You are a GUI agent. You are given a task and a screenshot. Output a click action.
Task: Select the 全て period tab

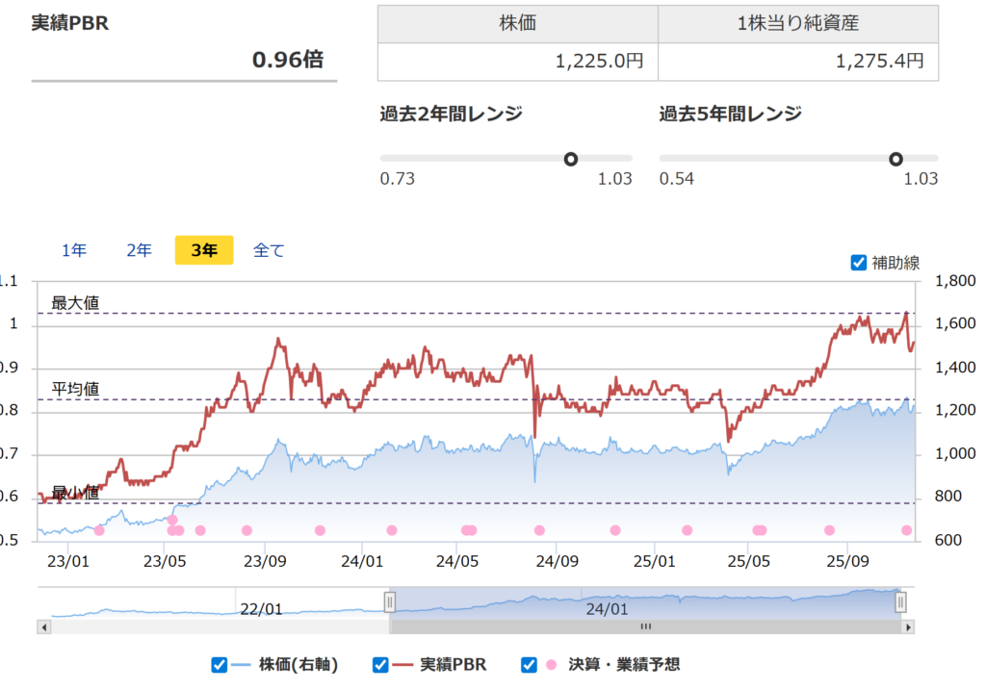(270, 249)
